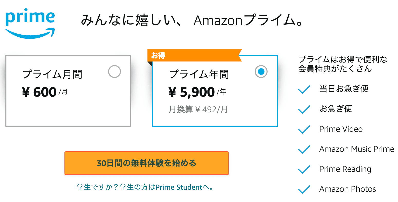The height and width of the screenshot is (202, 398).
Task: Start the 30日間の無料体験 button
Action: [x=146, y=163]
